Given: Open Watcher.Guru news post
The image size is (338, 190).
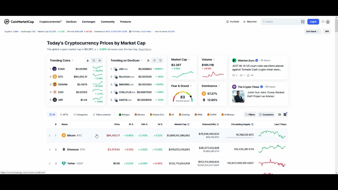Looking at the screenshot, I should click(259, 68).
